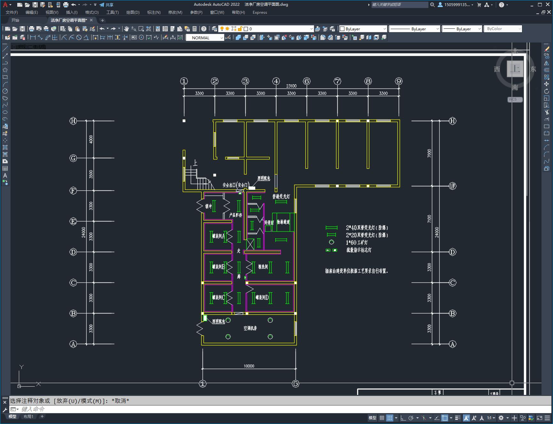Screen dimensions: 553x424
Task: Open the 编辑(E) menu
Action: pos(32,12)
